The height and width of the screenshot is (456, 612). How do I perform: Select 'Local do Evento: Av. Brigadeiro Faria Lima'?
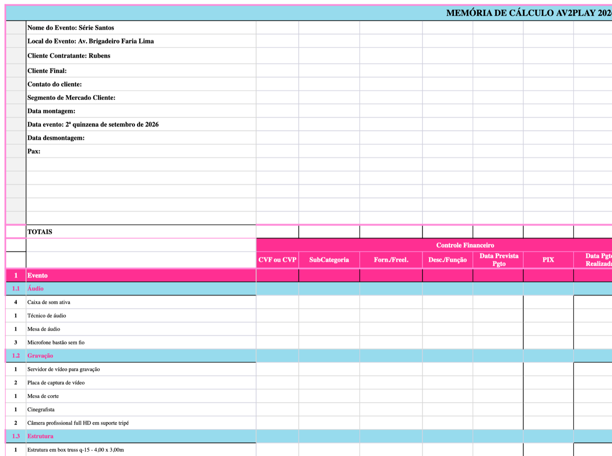point(141,41)
